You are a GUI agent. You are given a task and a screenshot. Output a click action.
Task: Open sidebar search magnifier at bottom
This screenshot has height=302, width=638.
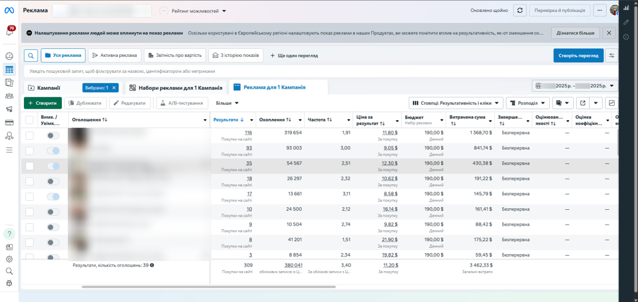point(9,271)
